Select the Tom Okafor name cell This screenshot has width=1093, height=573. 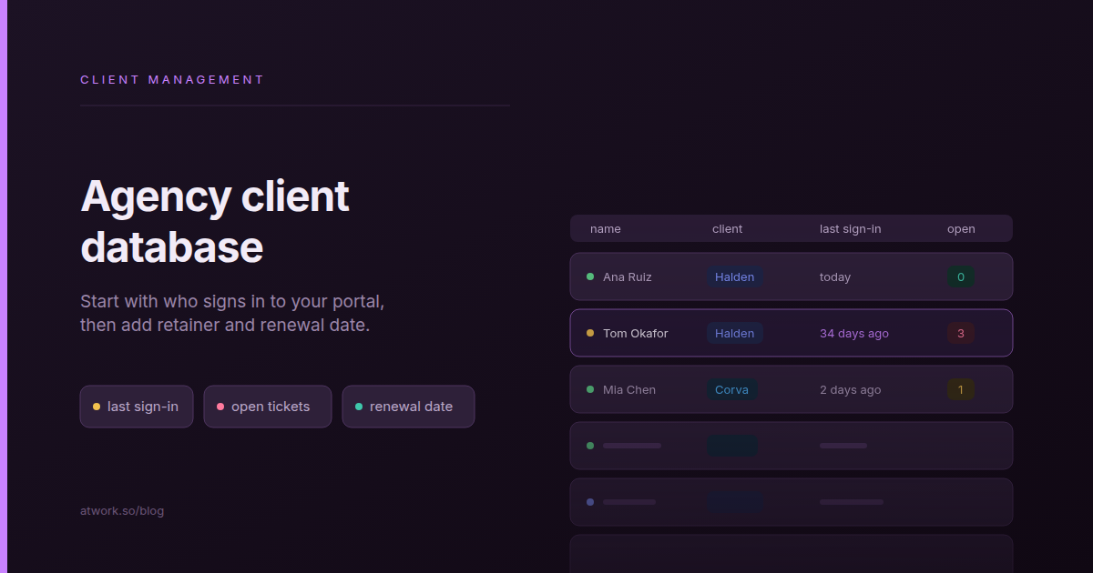(636, 334)
